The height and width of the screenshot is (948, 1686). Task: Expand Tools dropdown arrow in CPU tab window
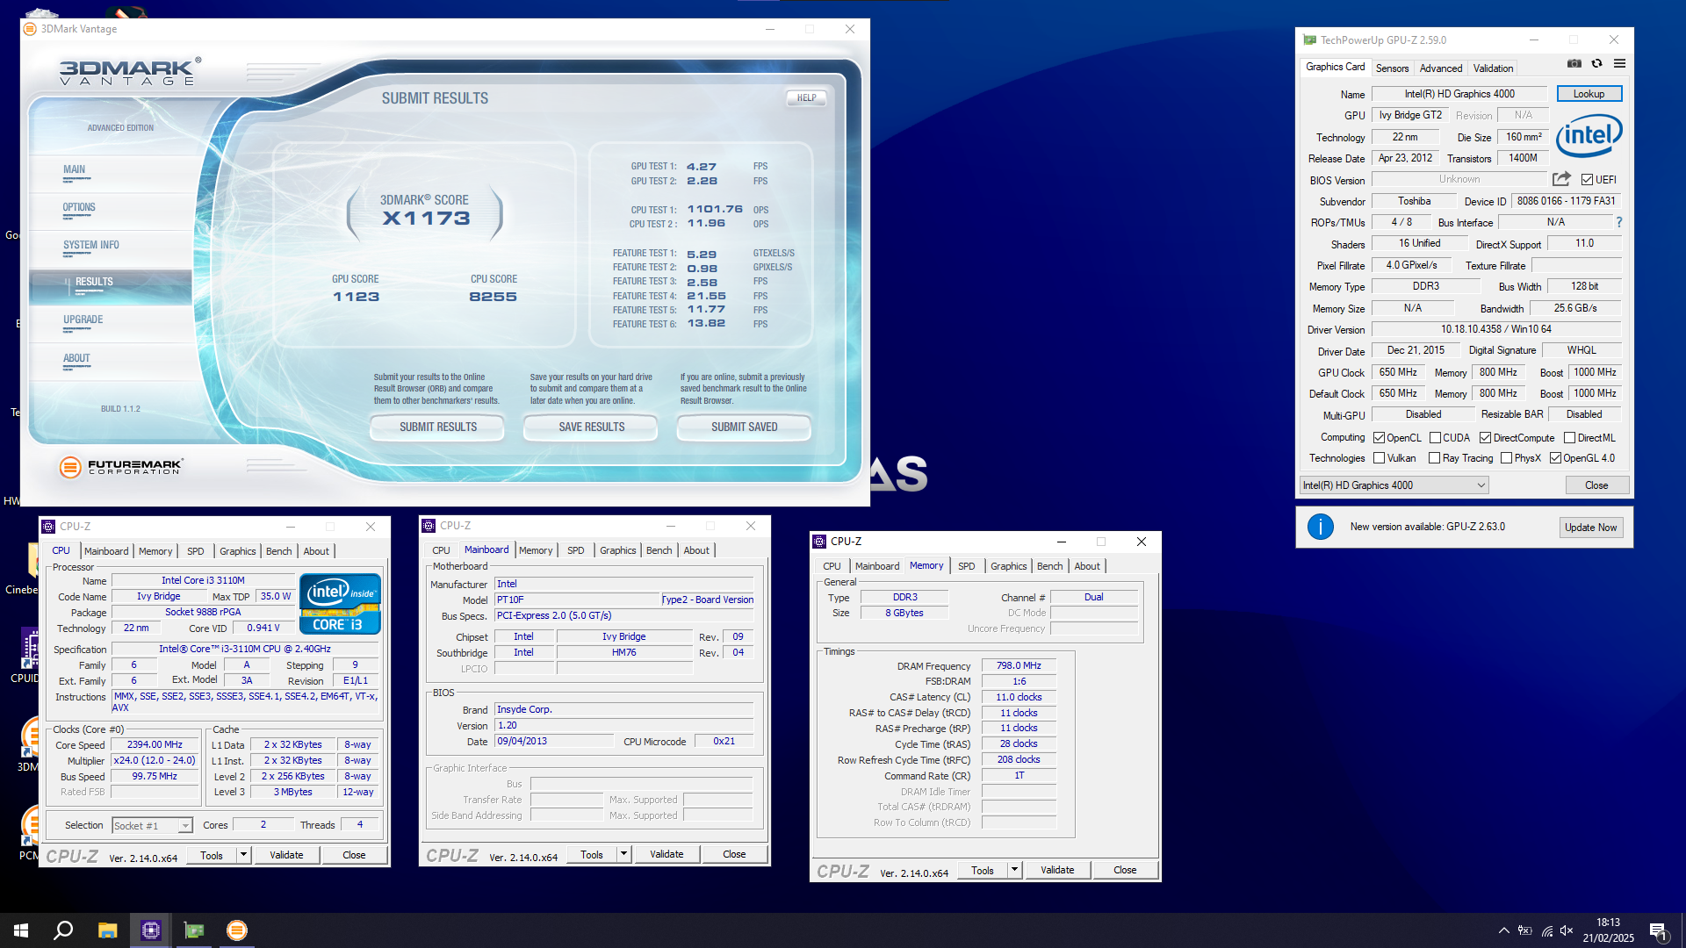(243, 855)
